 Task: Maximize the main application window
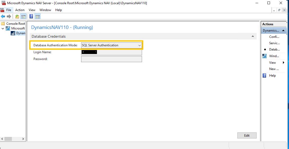click(x=269, y=3)
